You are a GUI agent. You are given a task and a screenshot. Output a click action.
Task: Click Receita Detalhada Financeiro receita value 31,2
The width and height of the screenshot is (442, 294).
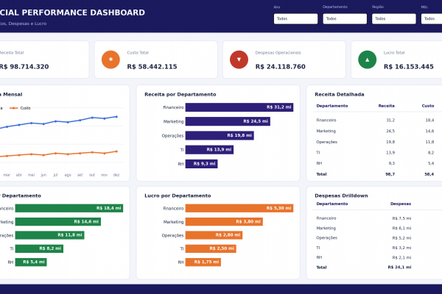(x=390, y=120)
